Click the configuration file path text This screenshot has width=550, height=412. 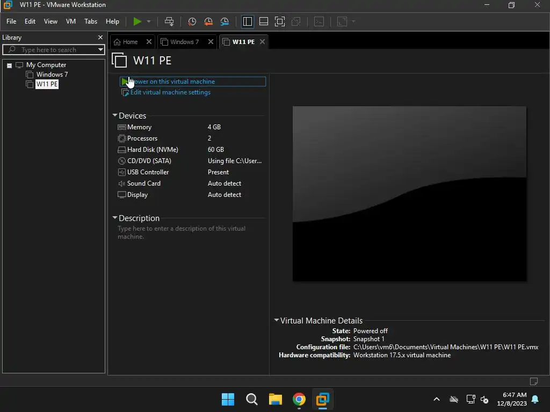click(x=445, y=347)
